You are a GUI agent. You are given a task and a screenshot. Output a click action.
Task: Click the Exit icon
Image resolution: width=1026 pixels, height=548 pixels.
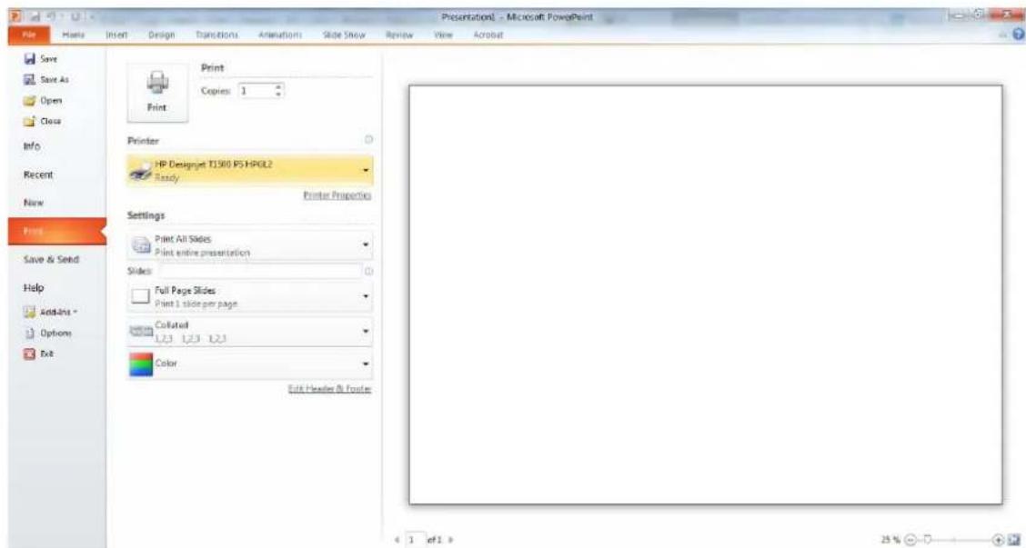(x=29, y=354)
